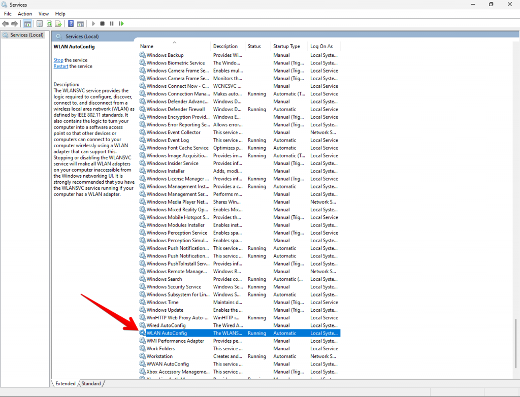This screenshot has width=520, height=397.
Task: Click the gear icon beside Windows Update
Action: [142, 310]
